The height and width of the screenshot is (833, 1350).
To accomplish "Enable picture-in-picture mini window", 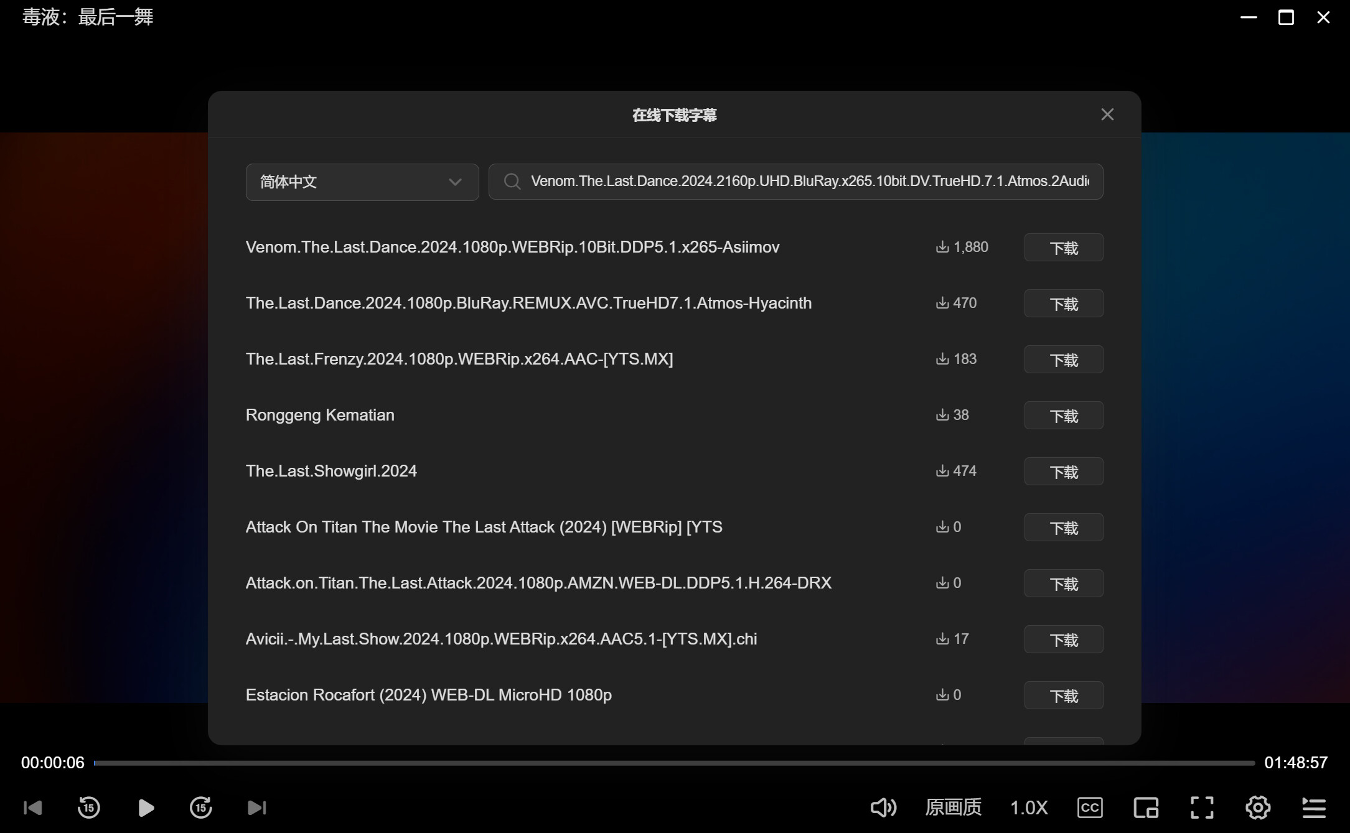I will (x=1146, y=807).
